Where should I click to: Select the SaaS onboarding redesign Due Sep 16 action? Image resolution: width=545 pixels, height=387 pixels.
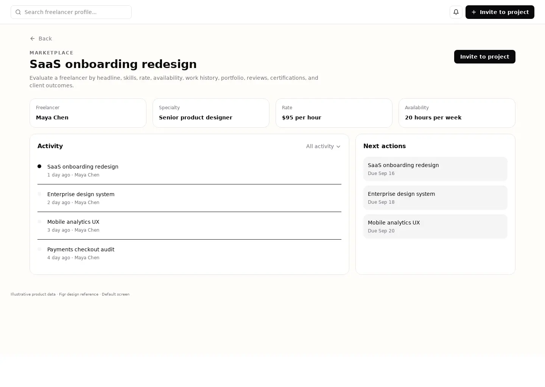[435, 169]
